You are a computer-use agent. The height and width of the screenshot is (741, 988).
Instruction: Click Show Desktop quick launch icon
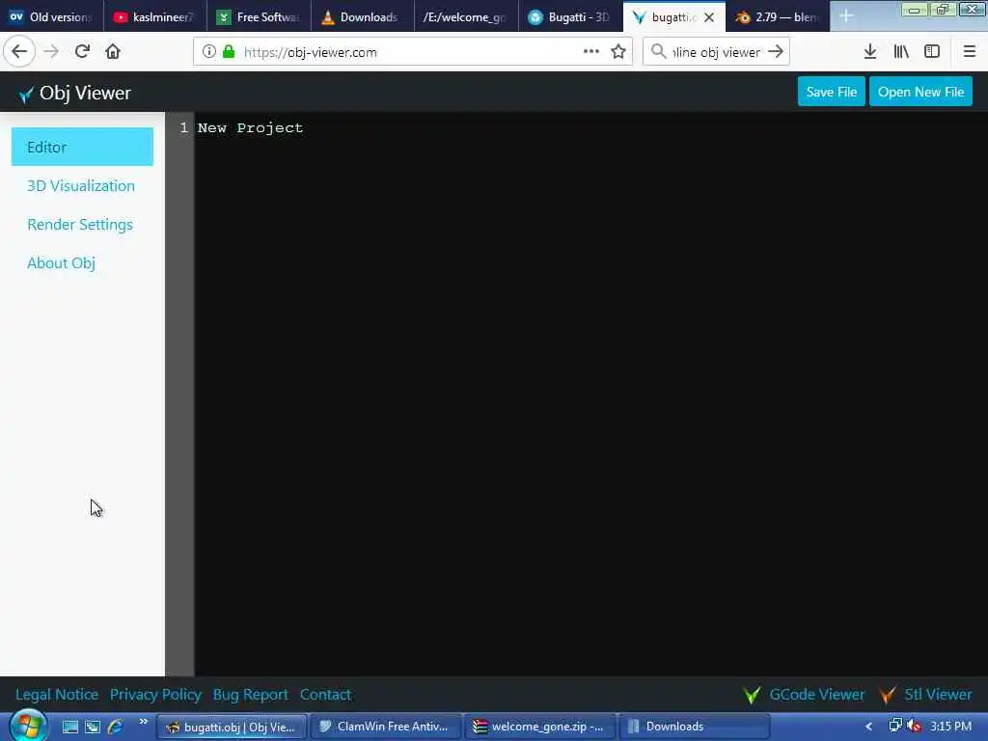click(69, 727)
